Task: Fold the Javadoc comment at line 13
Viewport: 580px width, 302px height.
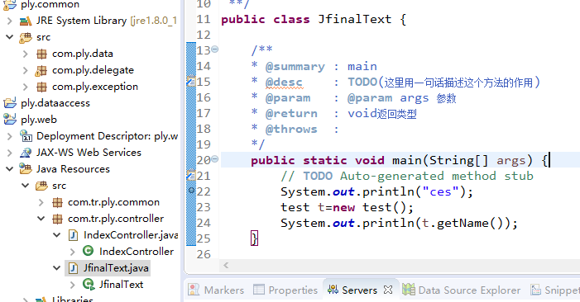Action: pos(215,49)
